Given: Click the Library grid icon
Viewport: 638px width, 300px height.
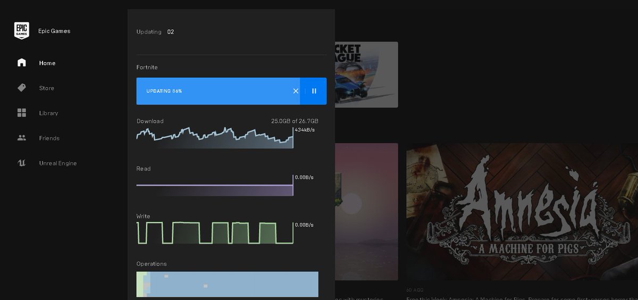Looking at the screenshot, I should coord(22,113).
